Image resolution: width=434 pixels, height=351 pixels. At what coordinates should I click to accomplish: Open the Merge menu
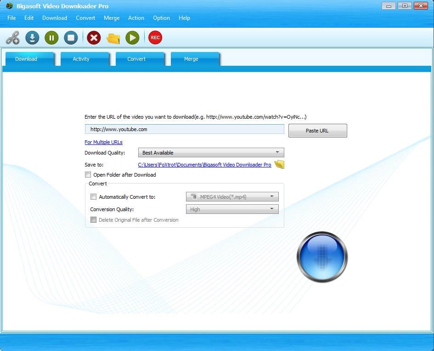tap(112, 18)
